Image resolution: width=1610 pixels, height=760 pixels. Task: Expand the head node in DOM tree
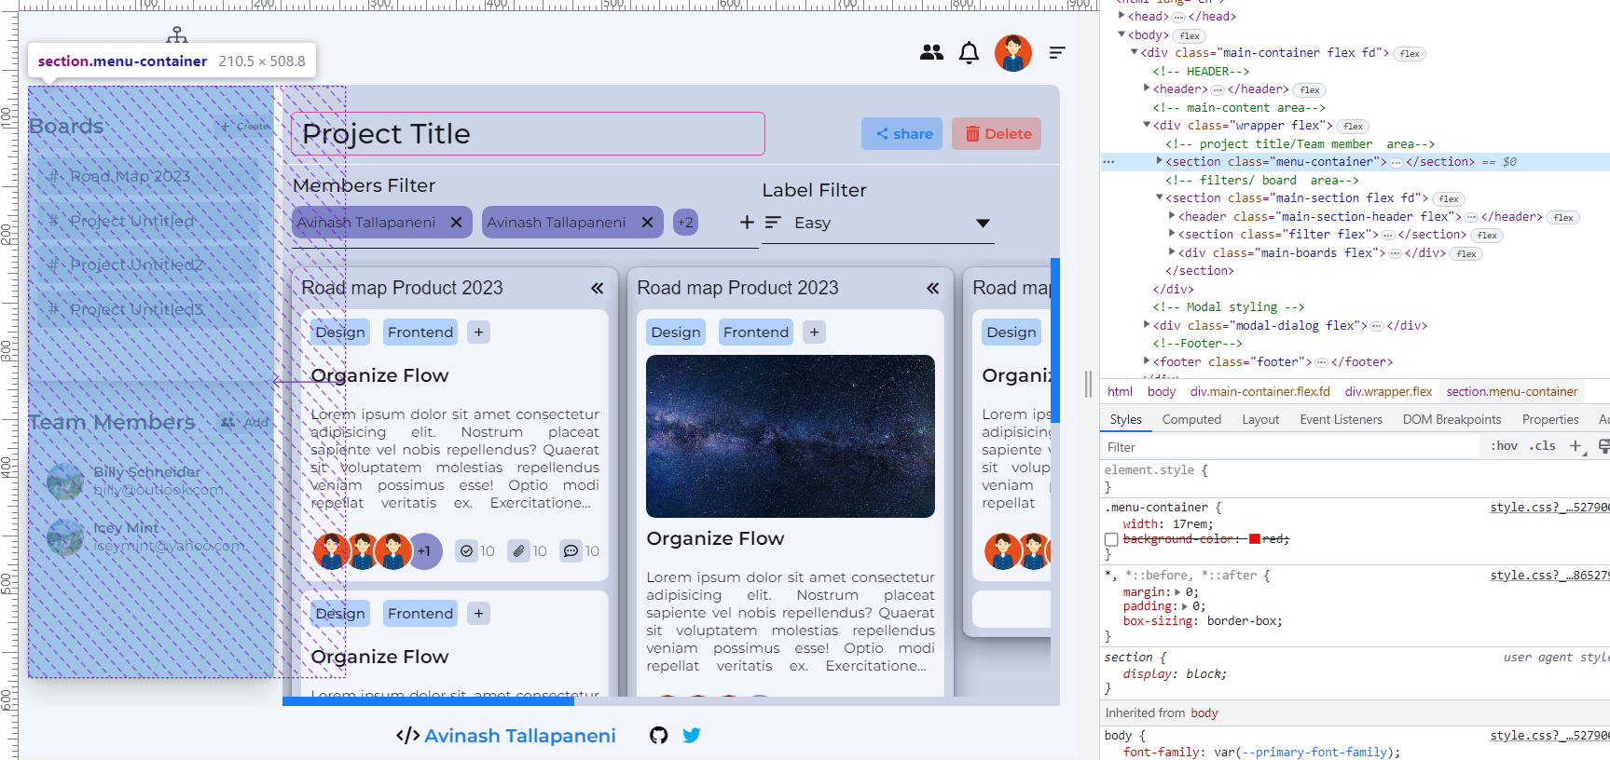tap(1122, 16)
